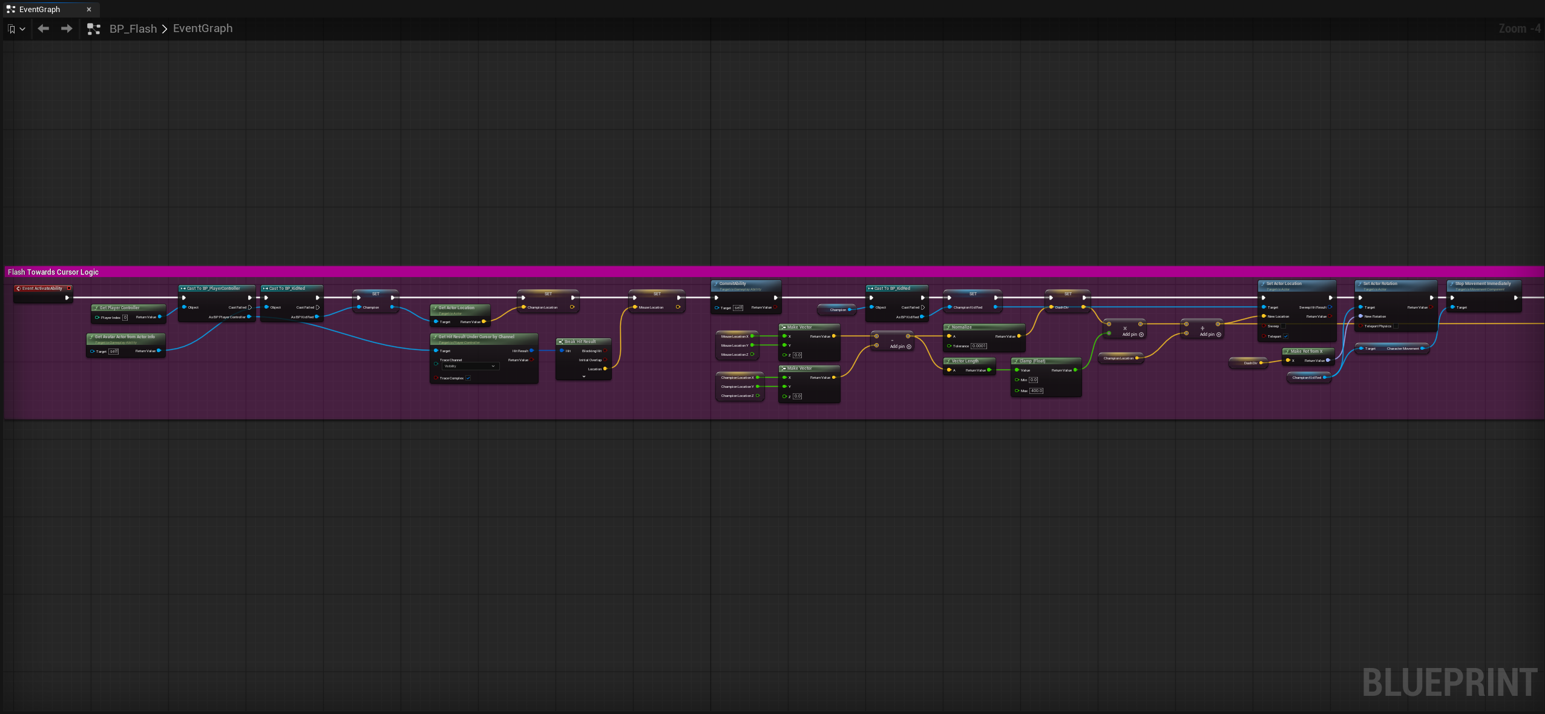The image size is (1545, 714).
Task: Toggle Teleport checkbox on Set Actor Location
Action: coord(1285,336)
